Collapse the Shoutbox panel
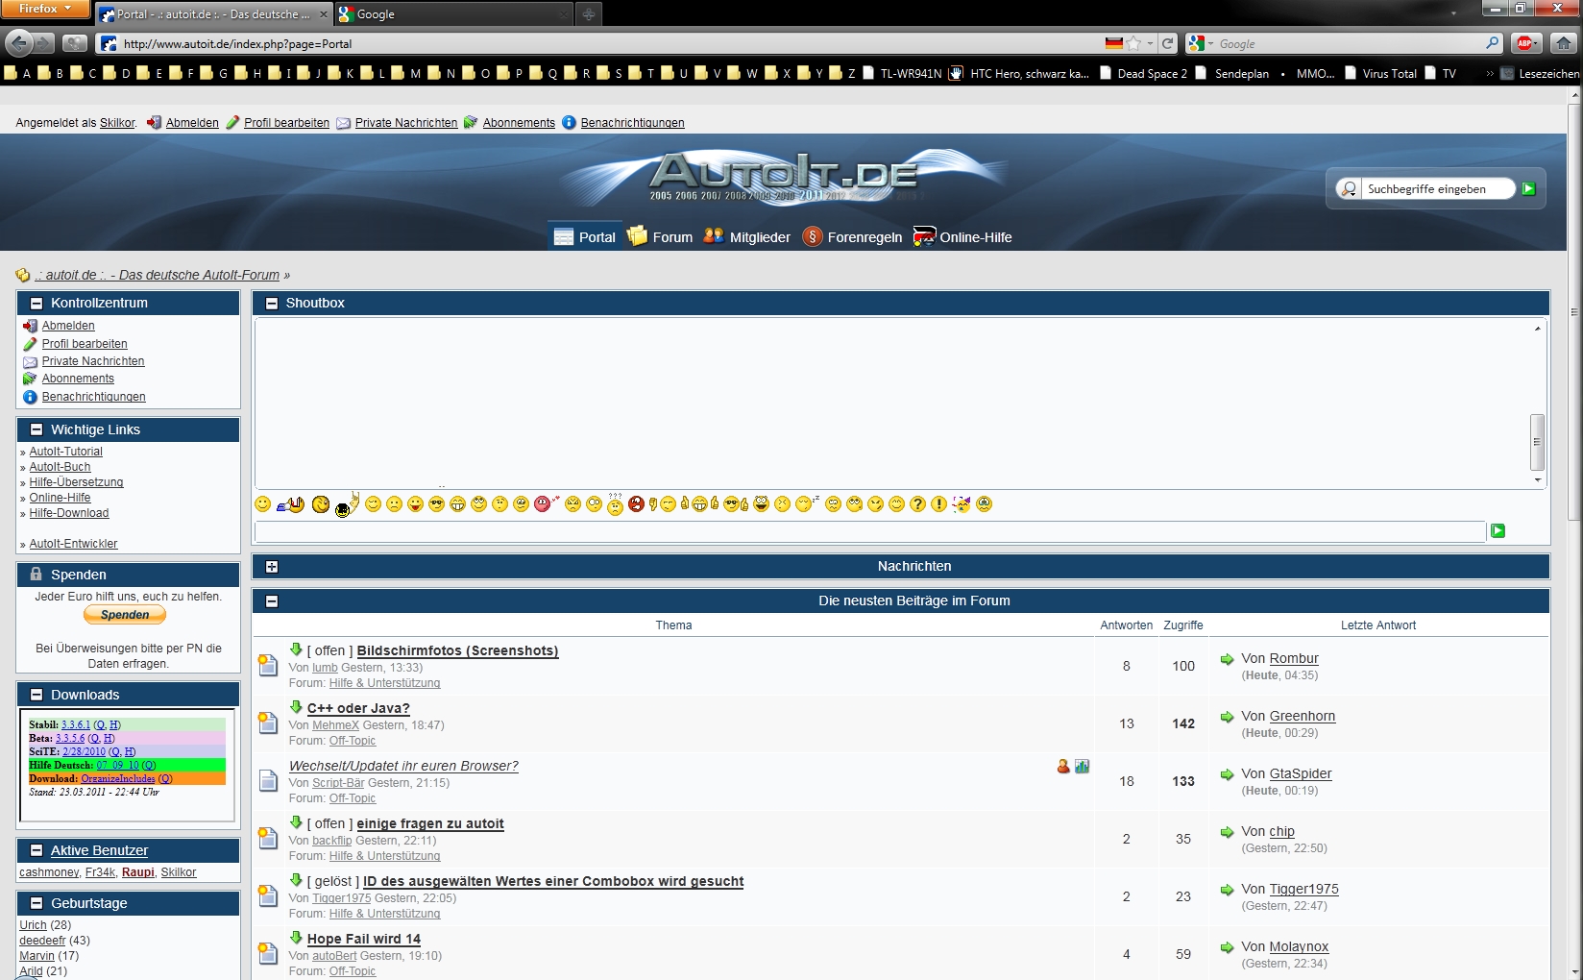This screenshot has width=1583, height=980. click(x=272, y=304)
